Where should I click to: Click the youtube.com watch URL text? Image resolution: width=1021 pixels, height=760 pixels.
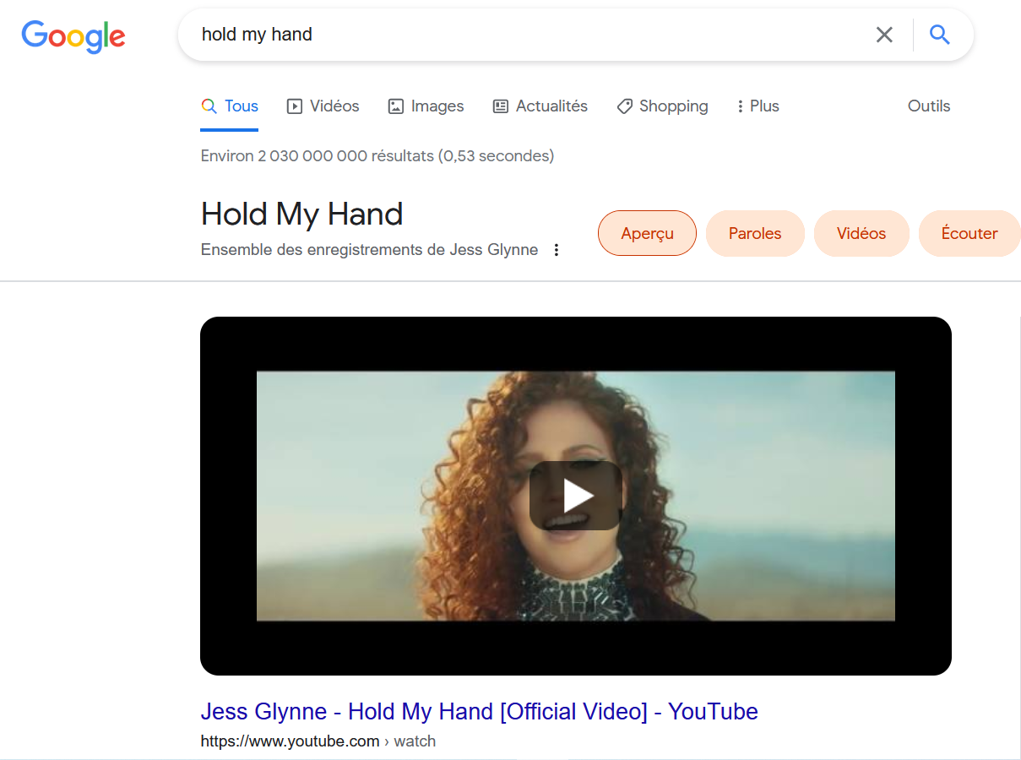(x=318, y=741)
